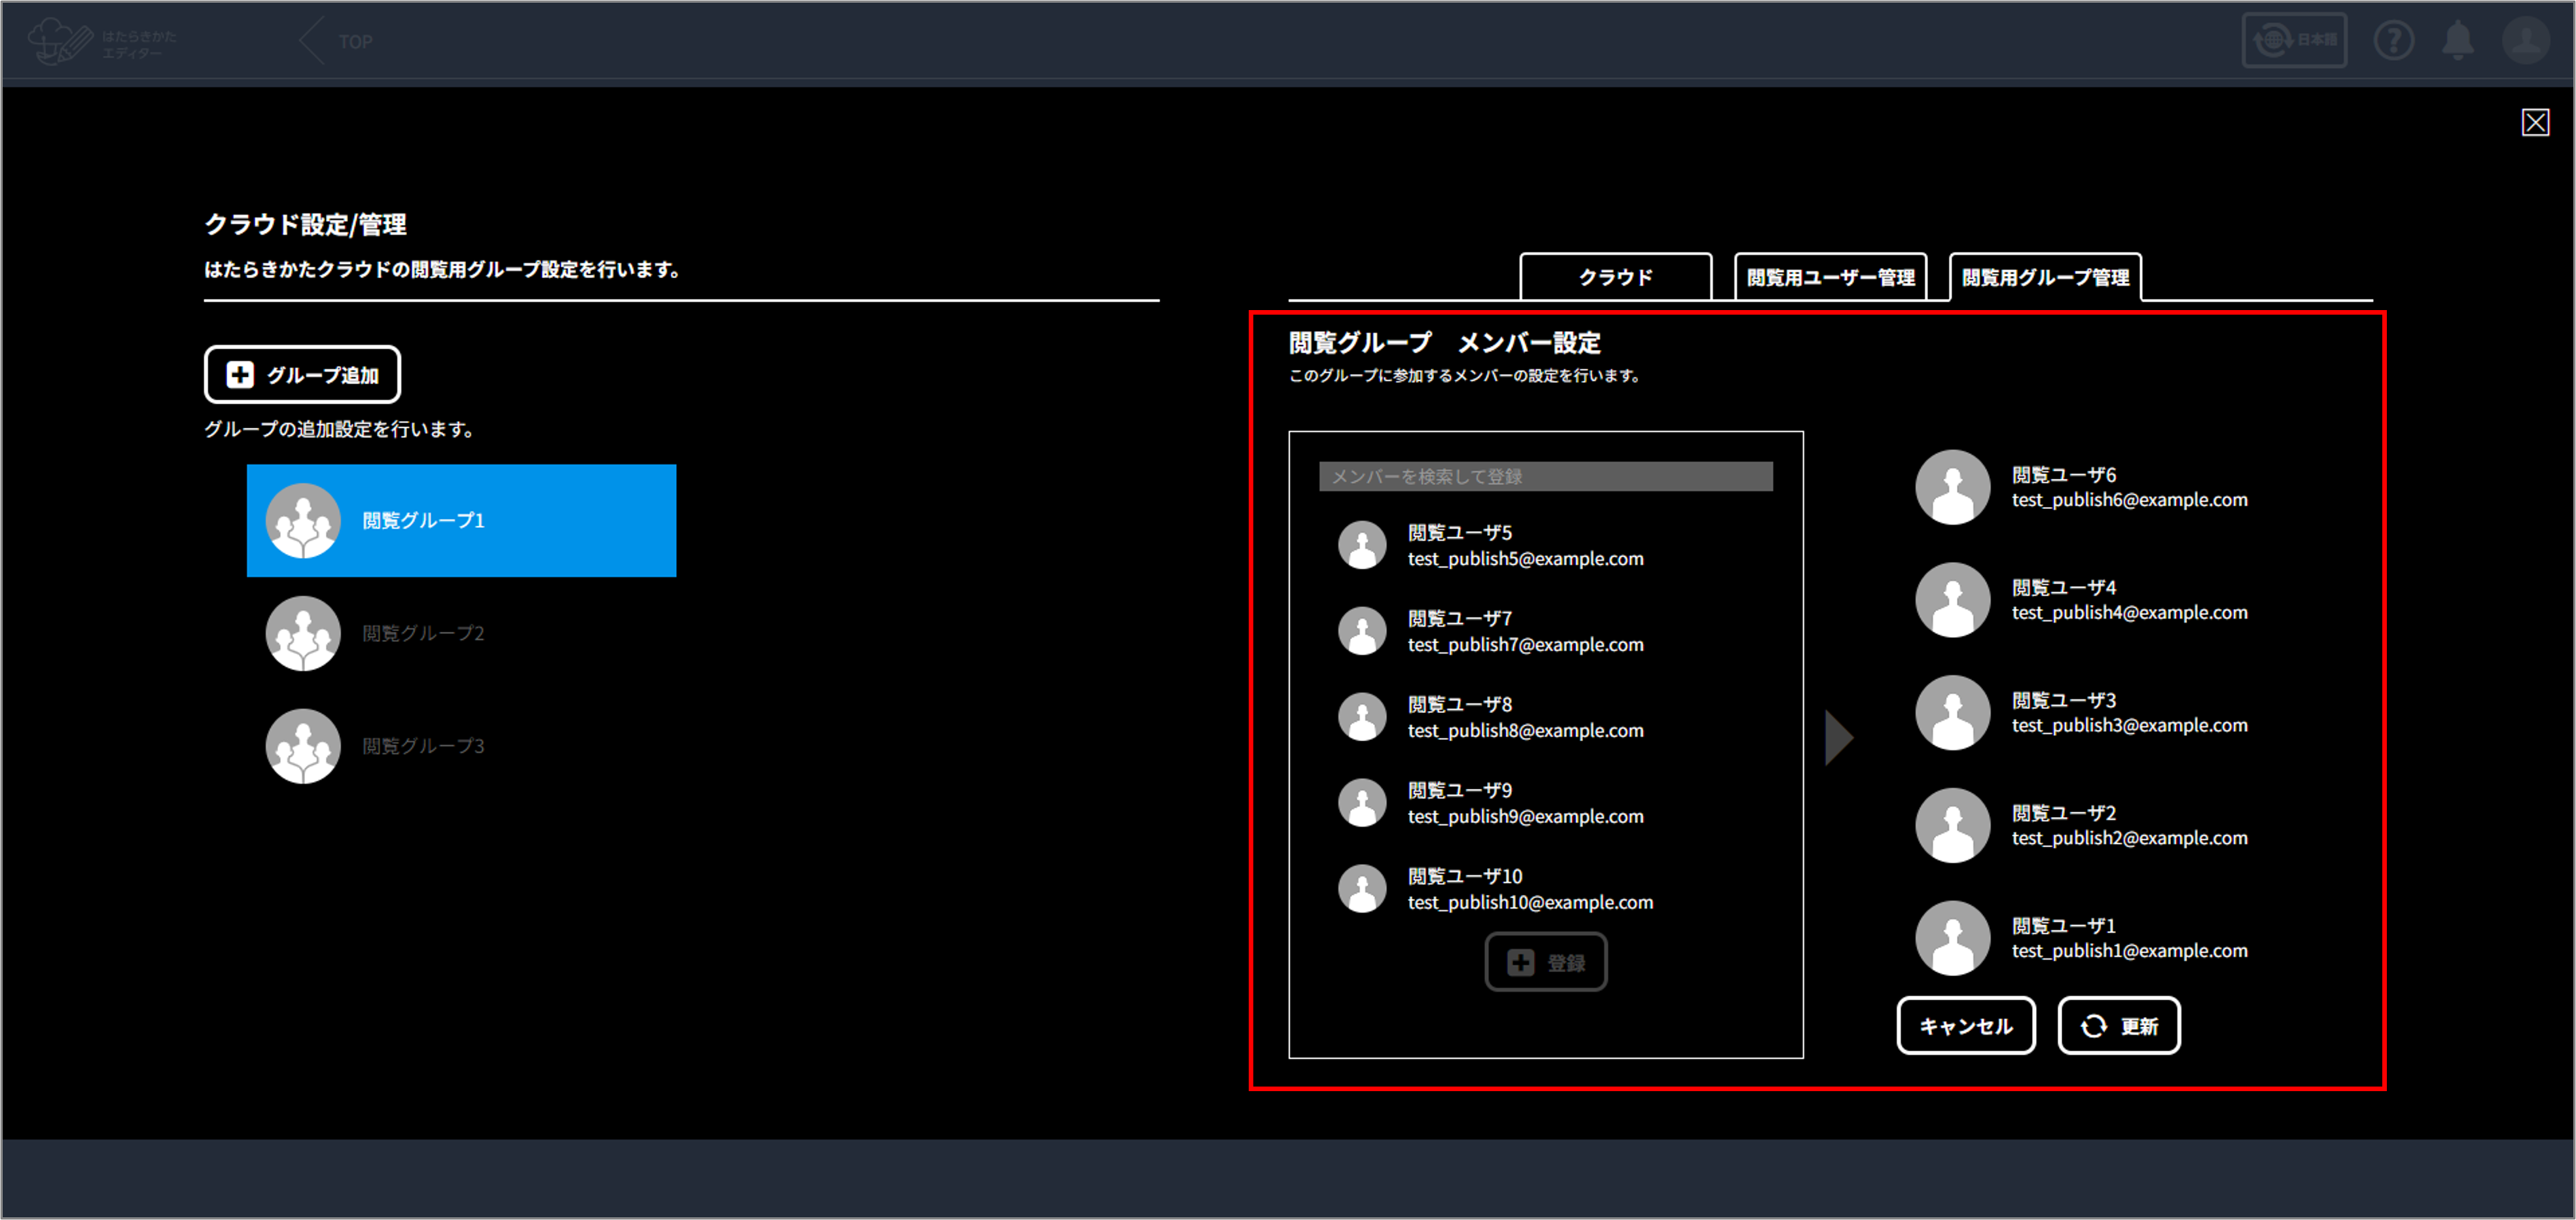Click the メンバーを検索して登録 search field
The width and height of the screenshot is (2576, 1220).
click(x=1545, y=477)
